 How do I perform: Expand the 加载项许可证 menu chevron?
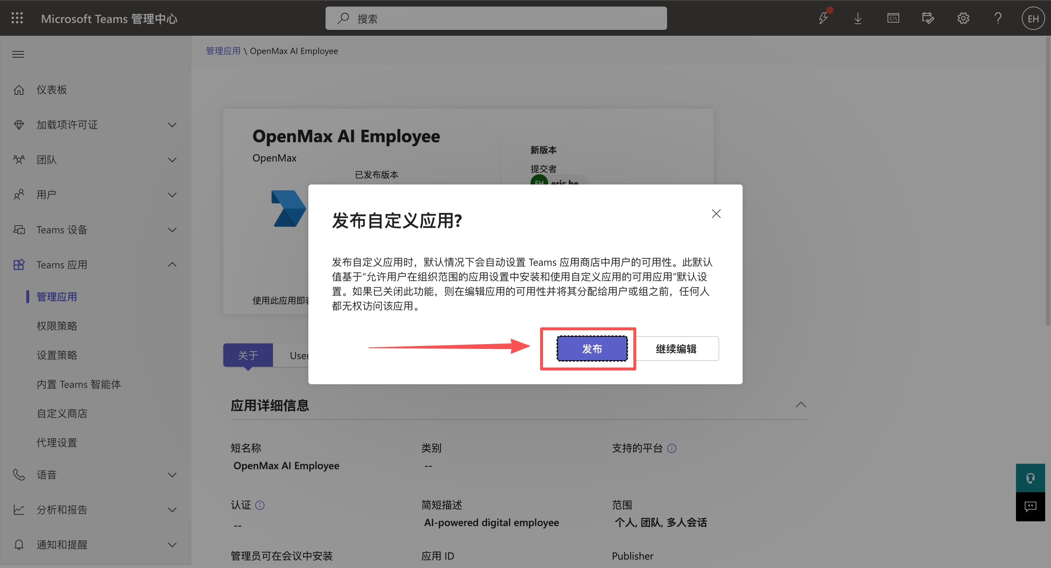coord(172,125)
